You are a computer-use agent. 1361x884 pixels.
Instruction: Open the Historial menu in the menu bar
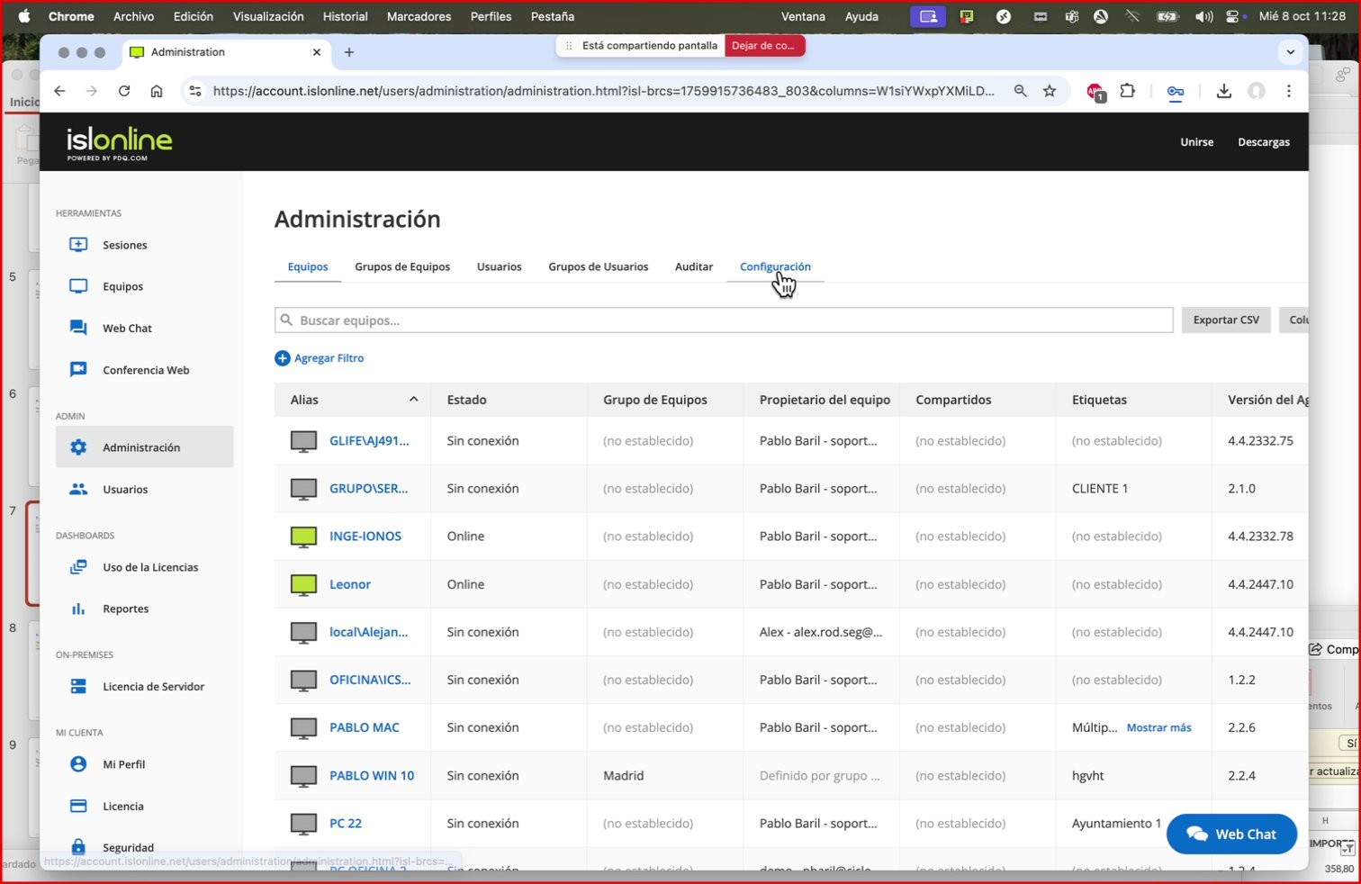click(x=345, y=16)
